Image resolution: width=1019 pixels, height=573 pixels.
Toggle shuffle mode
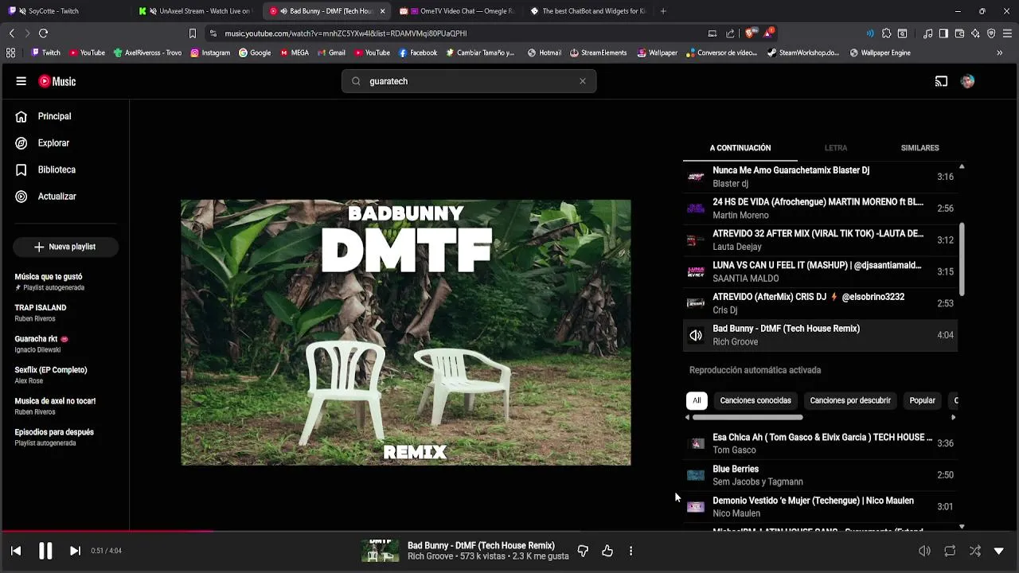(974, 551)
